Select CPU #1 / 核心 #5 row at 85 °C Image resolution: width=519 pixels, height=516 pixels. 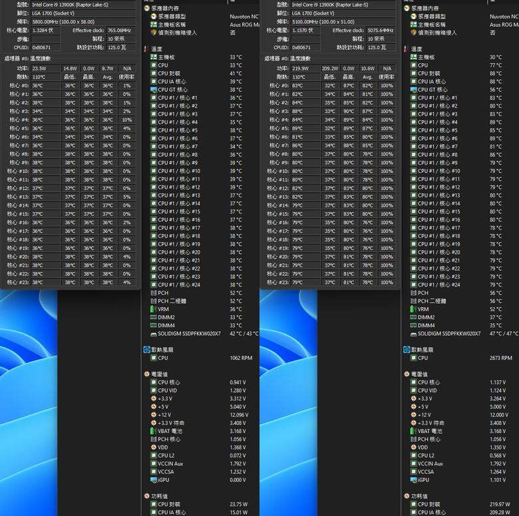tap(461, 130)
